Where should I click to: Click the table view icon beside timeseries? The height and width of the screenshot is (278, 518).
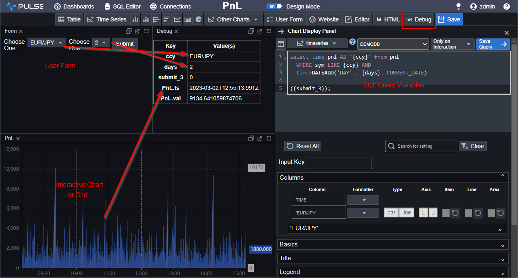(x=281, y=44)
